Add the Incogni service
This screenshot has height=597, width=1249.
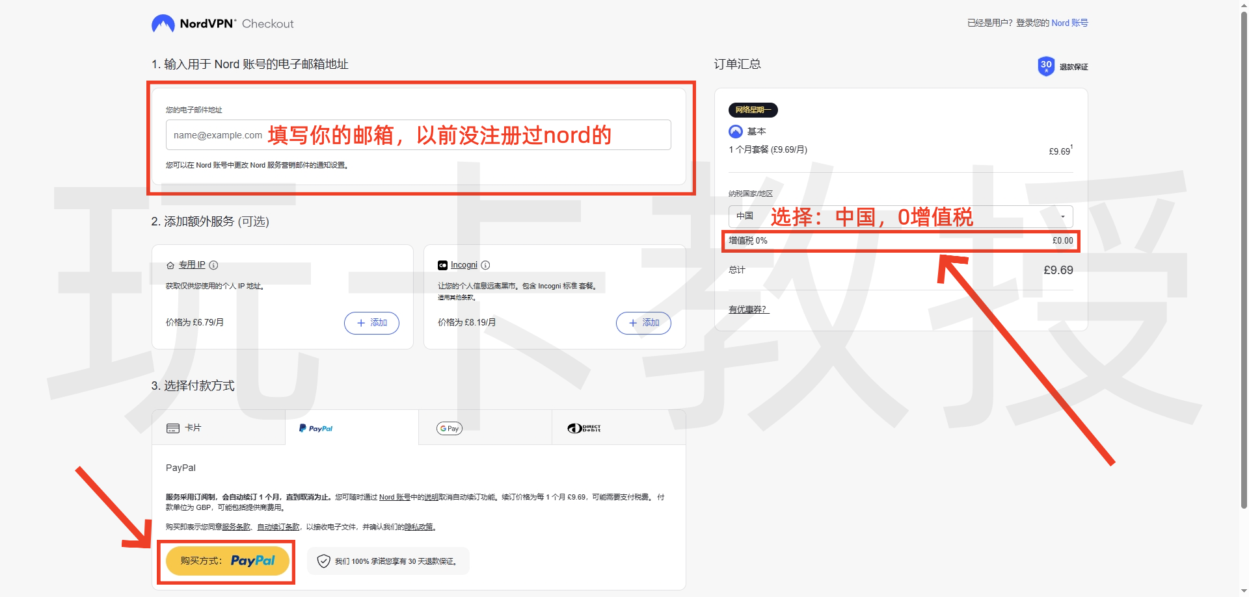[x=643, y=323]
